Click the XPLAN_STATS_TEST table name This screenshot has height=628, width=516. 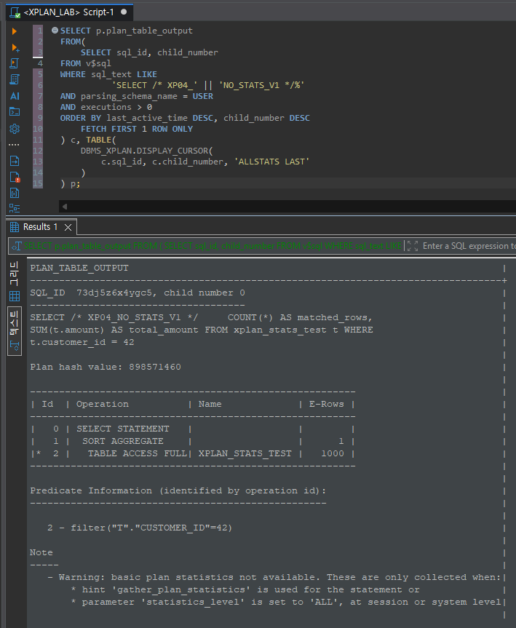(245, 453)
